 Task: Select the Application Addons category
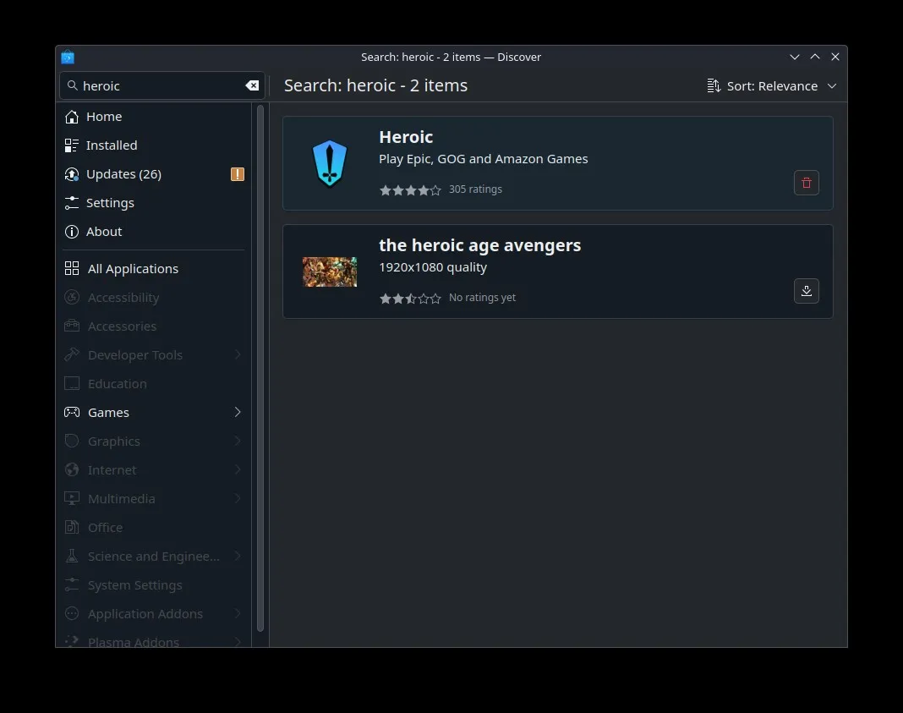click(x=155, y=614)
